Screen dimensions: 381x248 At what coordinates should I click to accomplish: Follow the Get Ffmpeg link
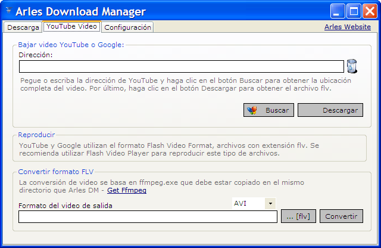(127, 190)
